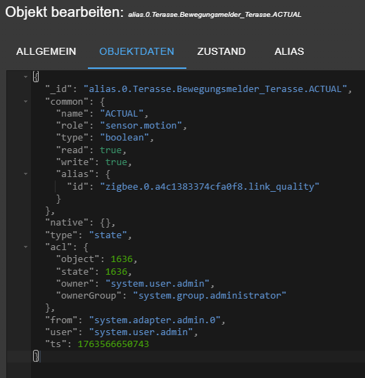The height and width of the screenshot is (378, 365).
Task: Click the from value "system.adapter.admin.0"
Action: (x=155, y=320)
